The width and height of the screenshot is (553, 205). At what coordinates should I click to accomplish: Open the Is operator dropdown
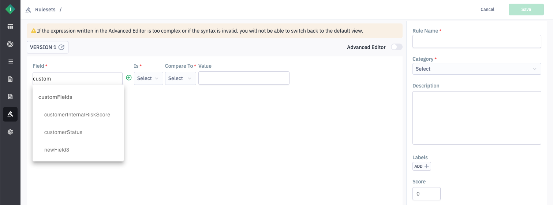[148, 78]
